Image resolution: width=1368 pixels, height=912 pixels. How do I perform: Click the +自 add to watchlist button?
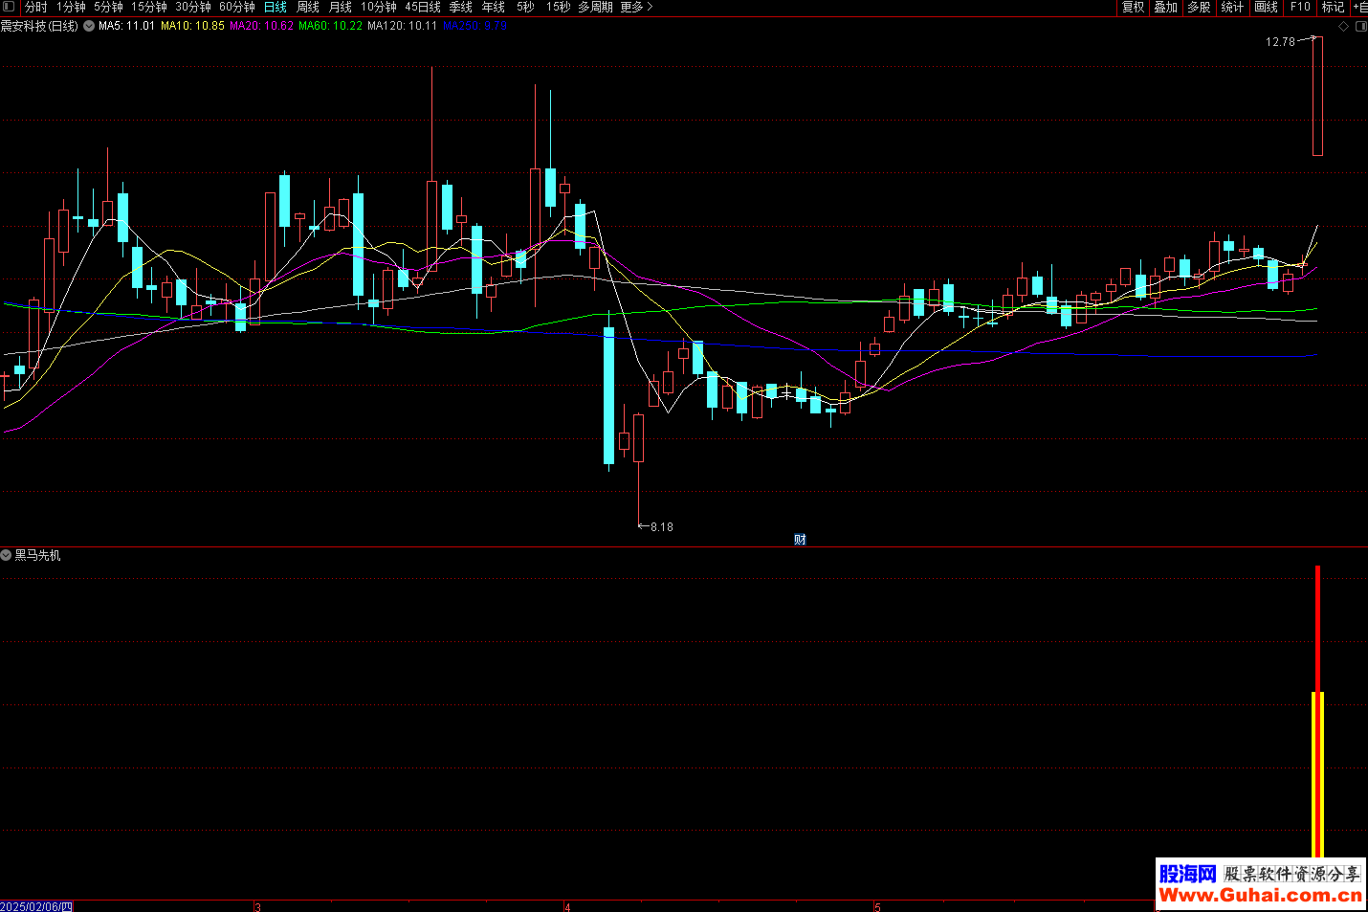pos(1359,7)
